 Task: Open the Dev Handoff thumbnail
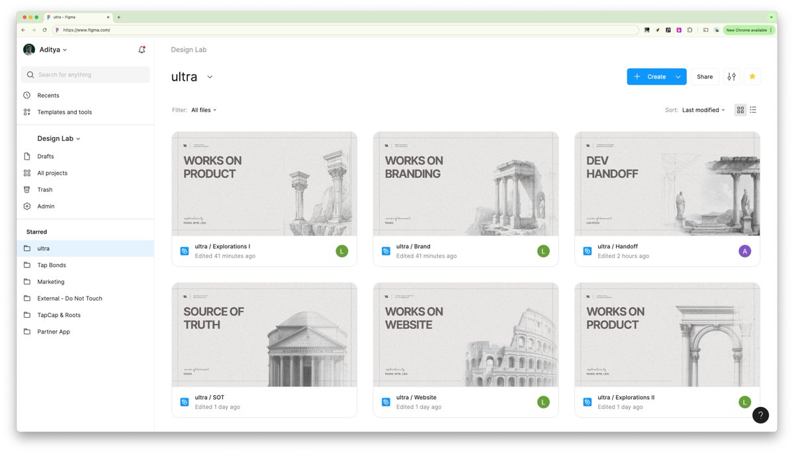(667, 183)
